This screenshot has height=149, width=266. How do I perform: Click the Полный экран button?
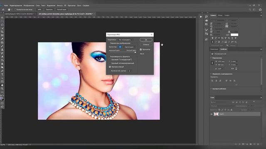coord(62,10)
